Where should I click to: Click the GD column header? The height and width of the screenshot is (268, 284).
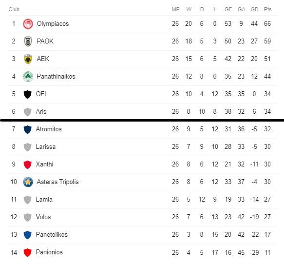pyautogui.click(x=254, y=9)
